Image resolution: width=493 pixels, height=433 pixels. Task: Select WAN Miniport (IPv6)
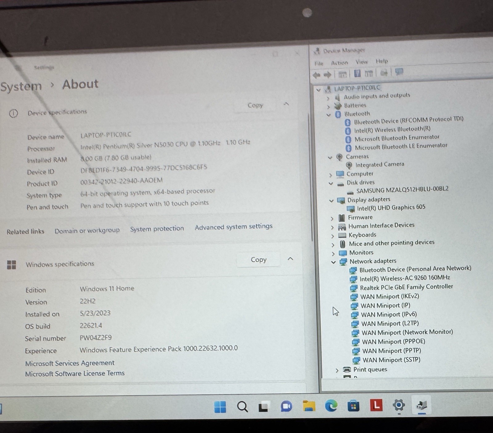pos(389,314)
